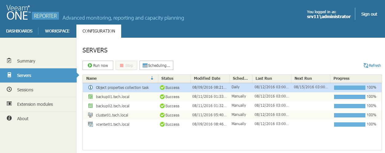385x153 pixels.
Task: Click the sort arrow in the Name column
Action: tap(152, 78)
